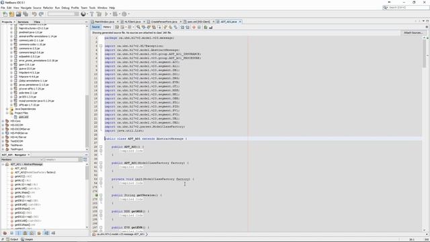
Task: Toggle fourth filter button in Navigator bottom bar
Action: (x=25, y=233)
